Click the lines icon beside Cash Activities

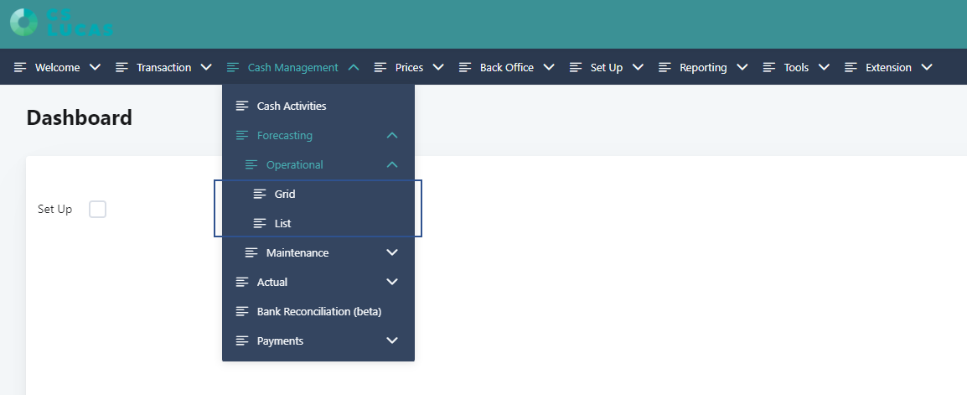(242, 107)
